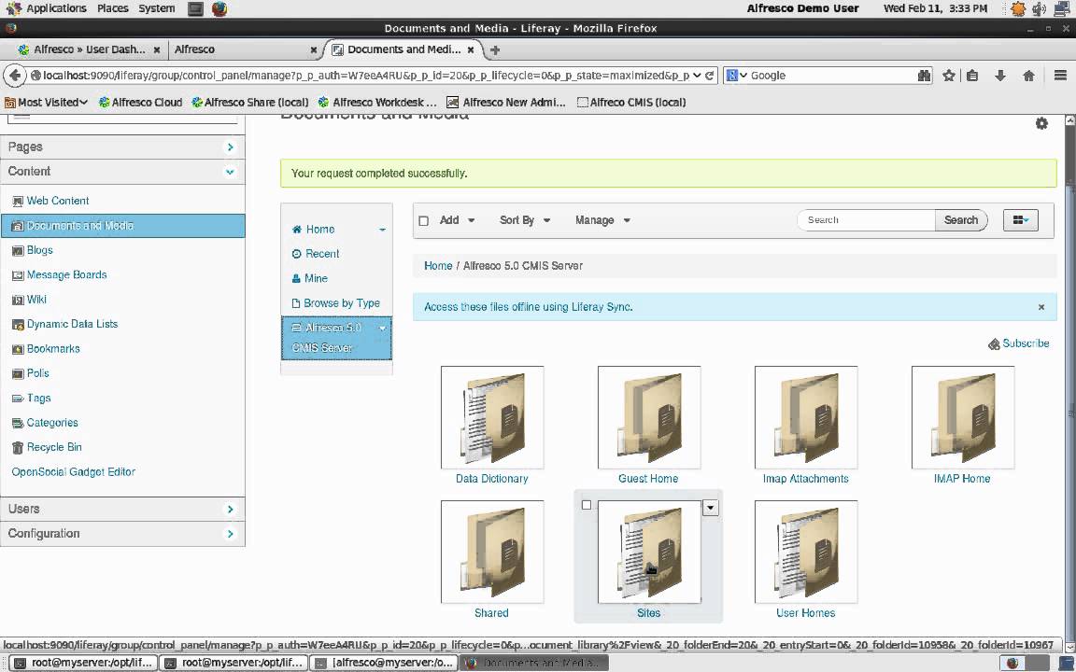The width and height of the screenshot is (1076, 672).
Task: Open new browser tab plus
Action: coord(495,49)
